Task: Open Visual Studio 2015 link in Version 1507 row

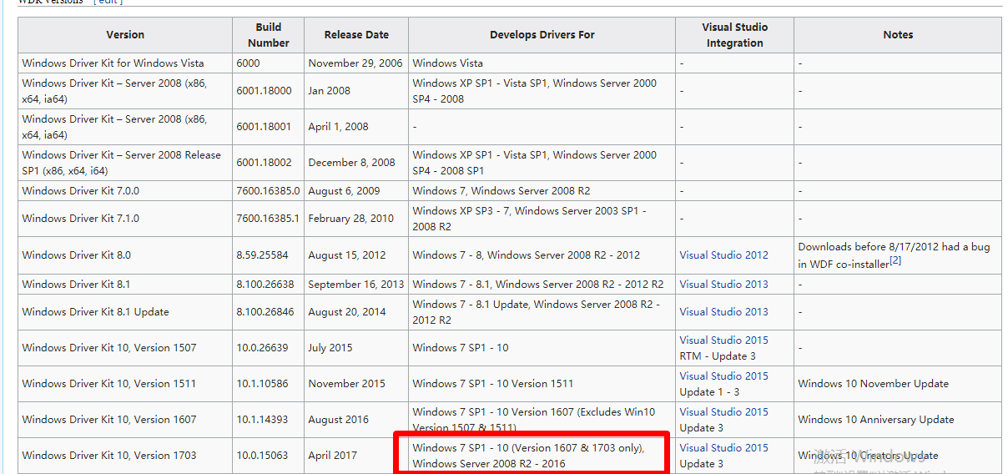Action: (x=723, y=340)
